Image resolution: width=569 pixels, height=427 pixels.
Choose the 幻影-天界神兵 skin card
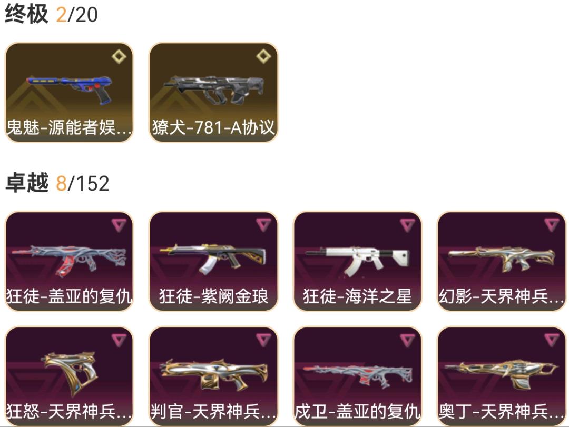502,261
